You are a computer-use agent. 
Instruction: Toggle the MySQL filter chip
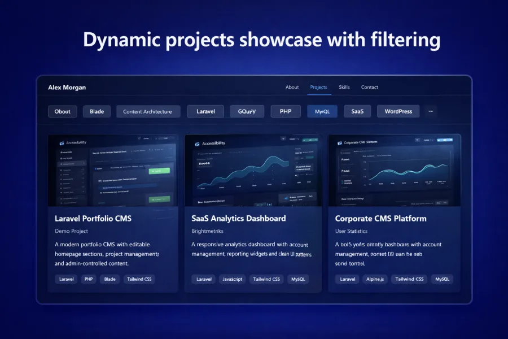point(322,111)
